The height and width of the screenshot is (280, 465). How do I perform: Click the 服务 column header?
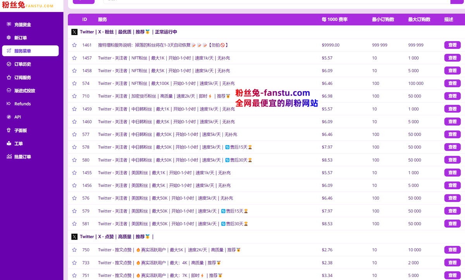tap(102, 19)
